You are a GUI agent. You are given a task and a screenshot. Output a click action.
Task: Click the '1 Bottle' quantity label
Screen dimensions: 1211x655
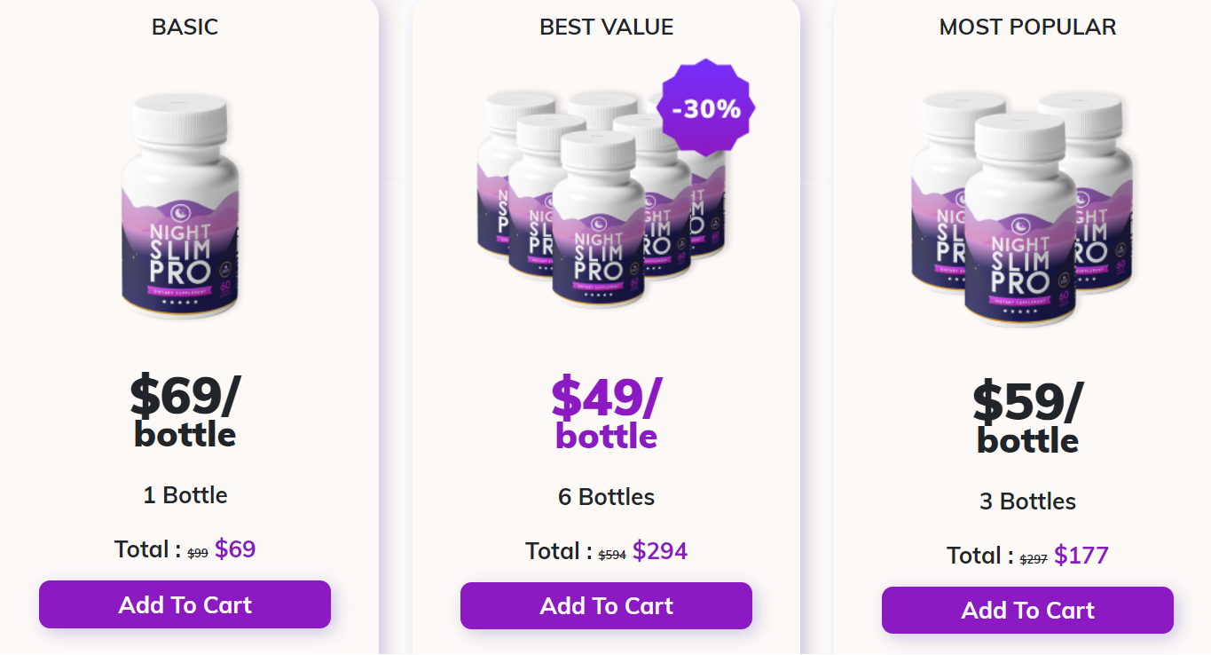tap(185, 495)
